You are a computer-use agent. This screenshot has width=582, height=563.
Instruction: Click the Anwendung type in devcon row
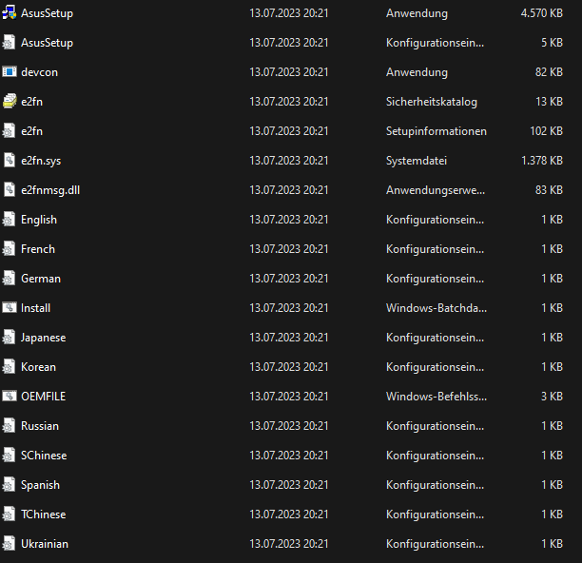pyautogui.click(x=417, y=72)
